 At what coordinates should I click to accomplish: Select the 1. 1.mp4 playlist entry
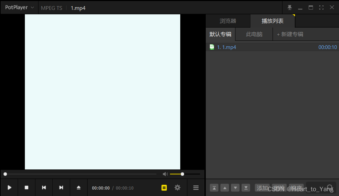(273, 47)
